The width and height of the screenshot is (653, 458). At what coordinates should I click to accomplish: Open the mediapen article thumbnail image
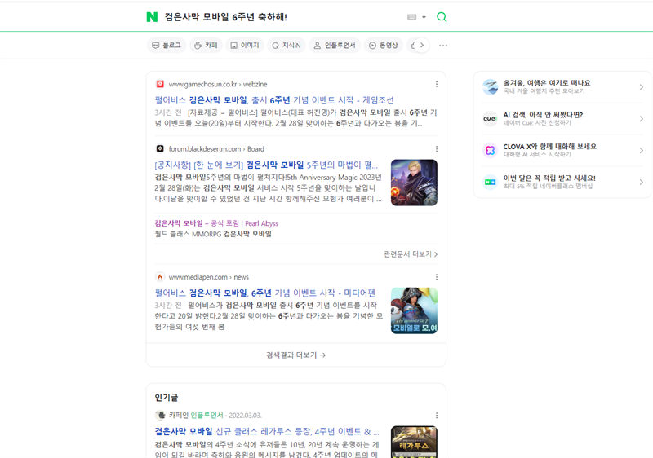[414, 310]
